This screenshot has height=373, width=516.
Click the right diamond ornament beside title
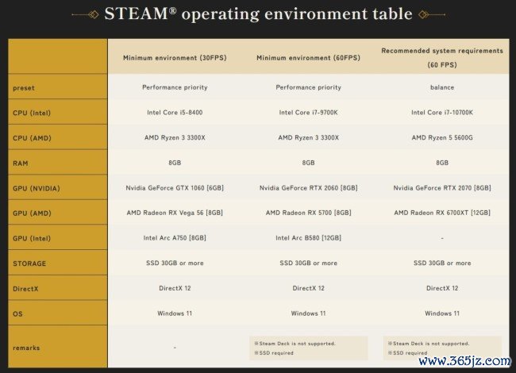(424, 14)
